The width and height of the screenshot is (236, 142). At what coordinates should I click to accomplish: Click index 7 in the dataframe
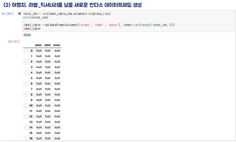31,89
